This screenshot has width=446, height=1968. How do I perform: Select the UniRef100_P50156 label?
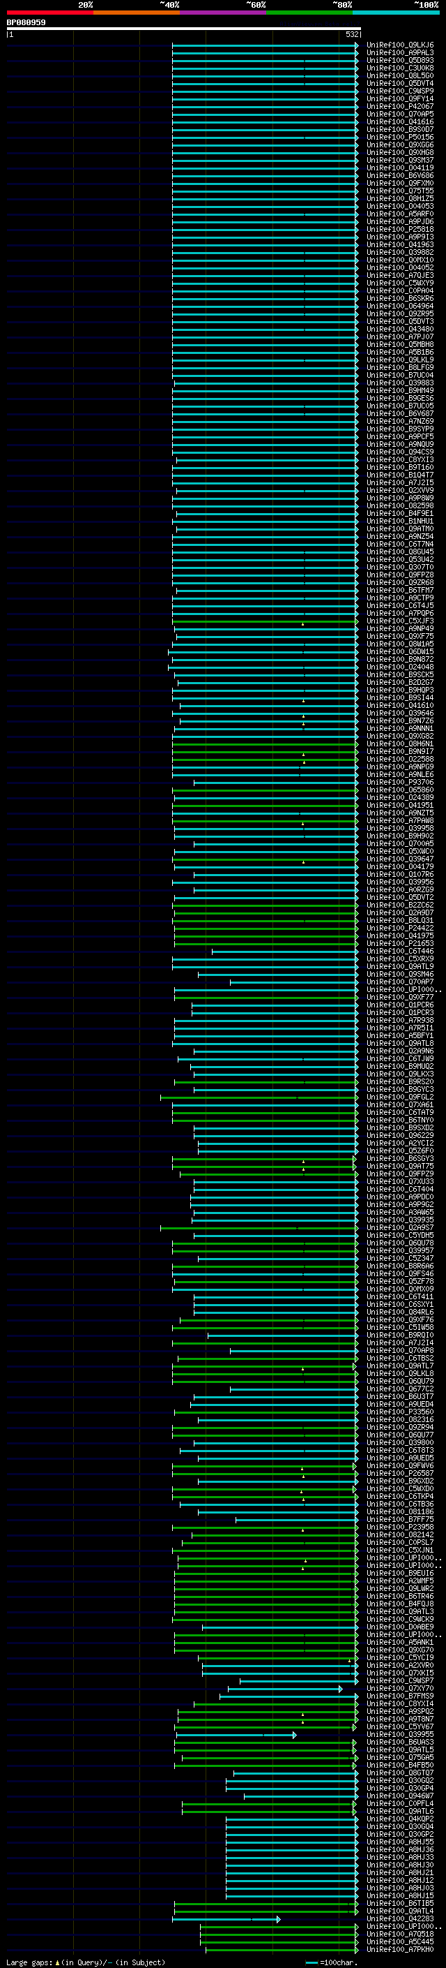tap(400, 137)
